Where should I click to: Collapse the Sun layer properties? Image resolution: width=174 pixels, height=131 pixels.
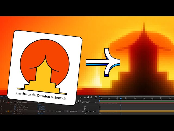point(7,111)
